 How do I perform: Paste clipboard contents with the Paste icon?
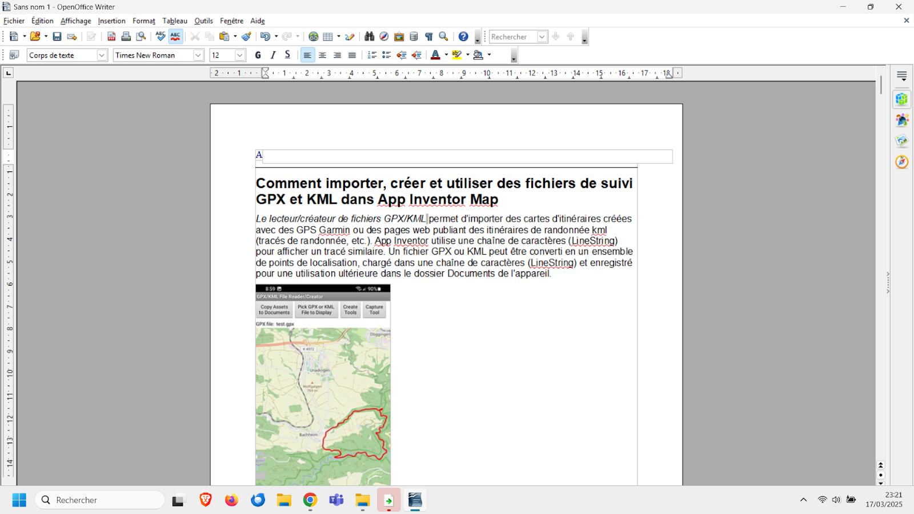pyautogui.click(x=225, y=37)
